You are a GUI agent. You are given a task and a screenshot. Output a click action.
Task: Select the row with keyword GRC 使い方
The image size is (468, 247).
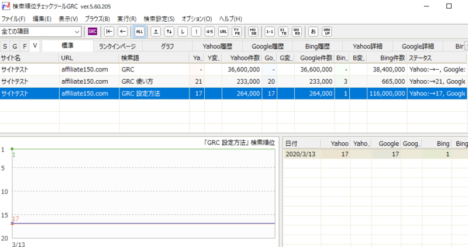[233, 81]
